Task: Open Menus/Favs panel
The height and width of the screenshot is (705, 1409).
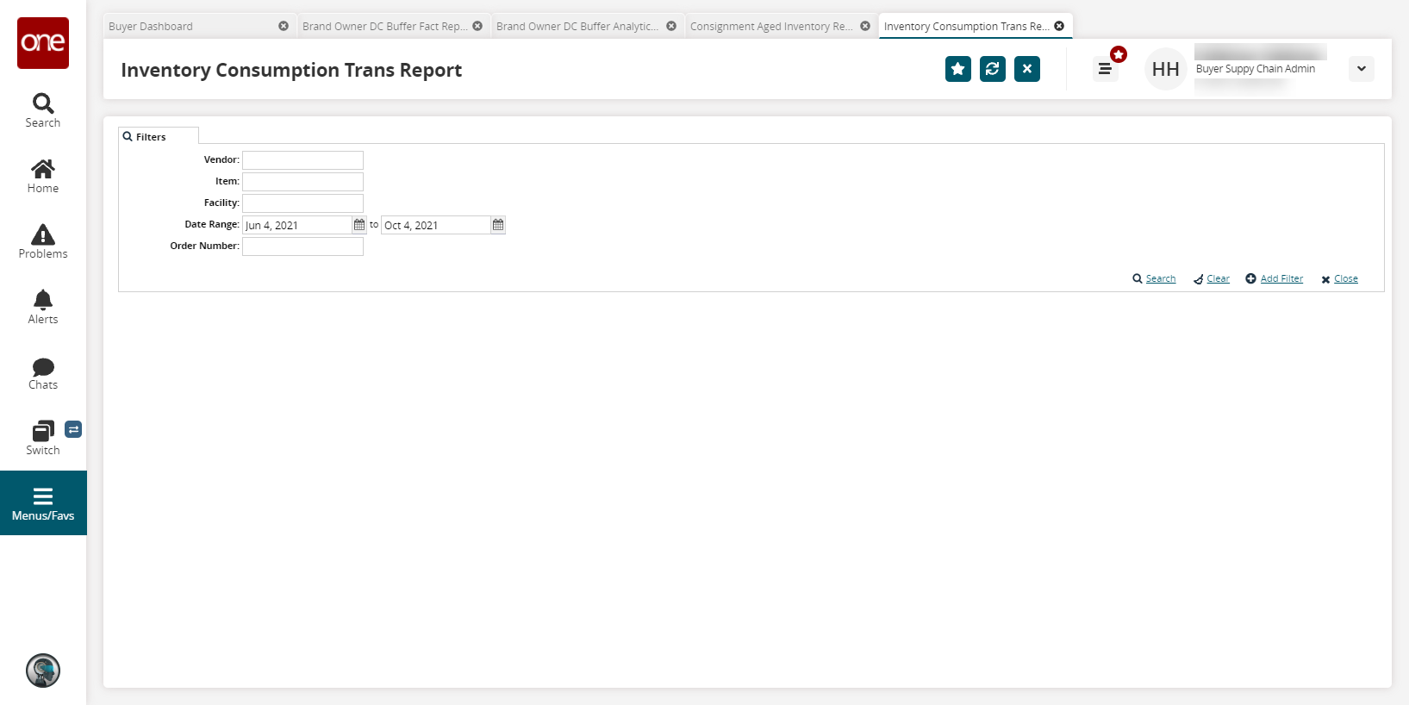Action: 43,503
